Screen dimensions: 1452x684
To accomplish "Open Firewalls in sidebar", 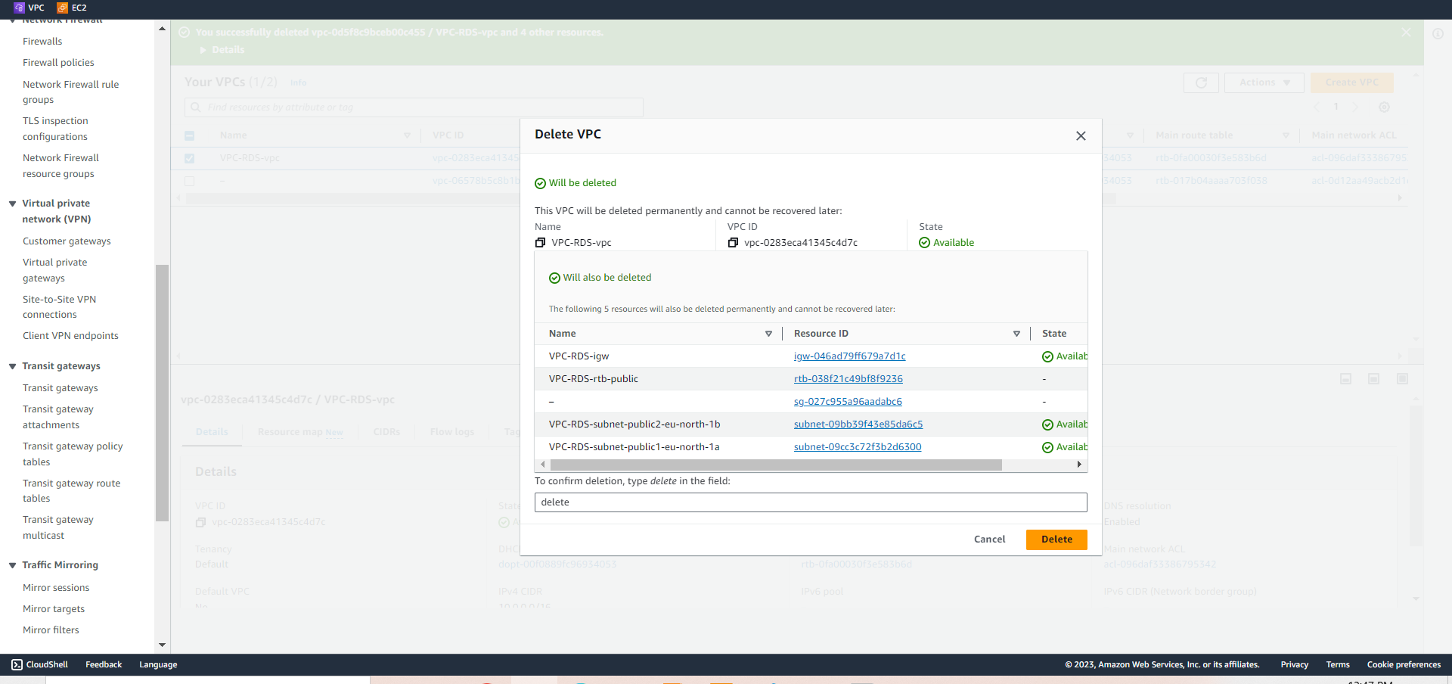I will [x=42, y=42].
